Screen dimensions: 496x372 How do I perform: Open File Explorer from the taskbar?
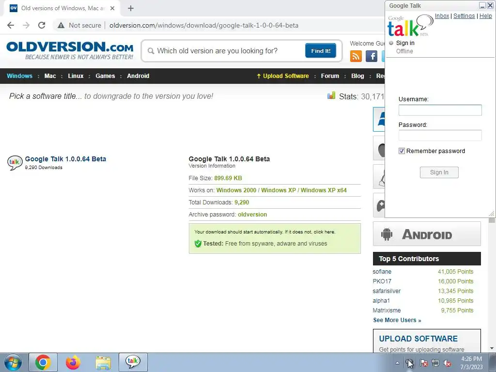(x=103, y=362)
